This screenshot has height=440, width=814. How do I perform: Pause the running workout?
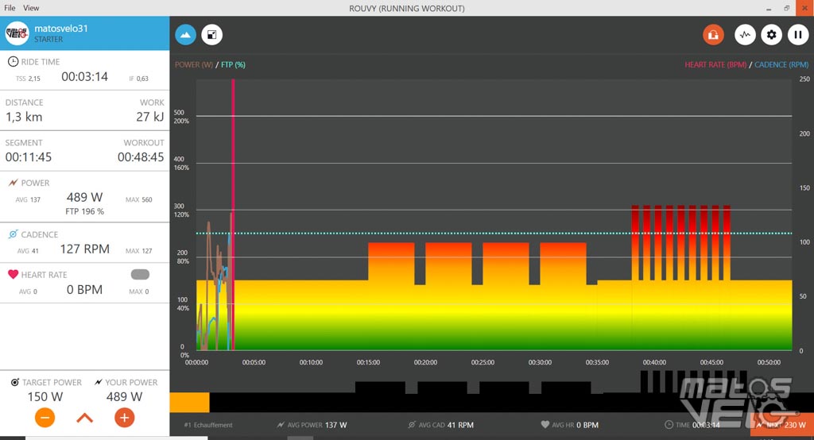(x=798, y=35)
